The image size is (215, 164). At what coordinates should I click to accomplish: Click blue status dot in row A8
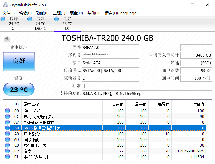click(7, 128)
